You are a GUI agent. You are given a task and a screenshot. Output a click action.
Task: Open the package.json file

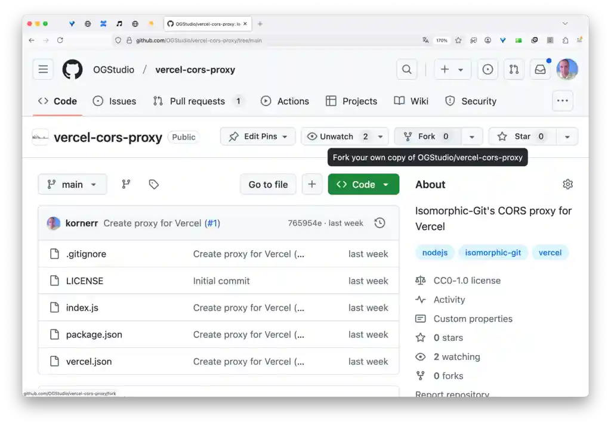94,335
